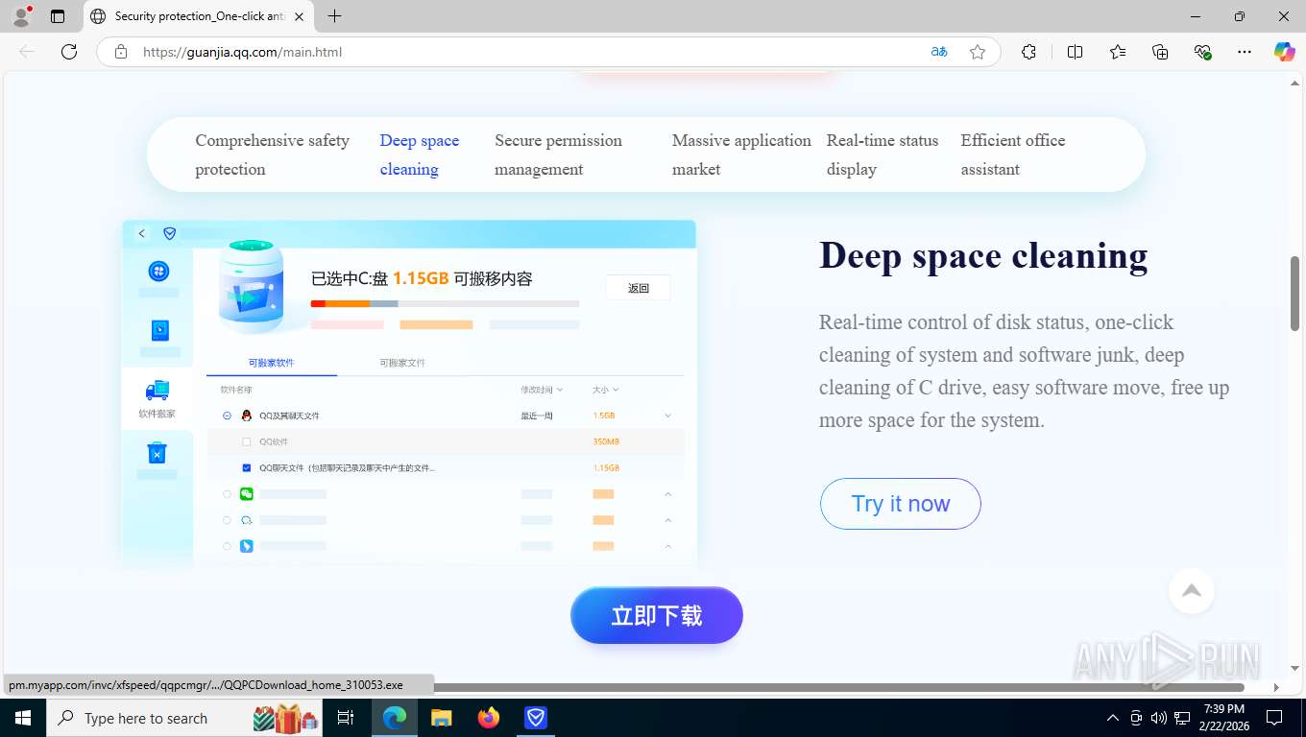Viewport: 1306px width, 737px height.
Task: Click the Deep space cleaning heading
Action: coord(983,255)
